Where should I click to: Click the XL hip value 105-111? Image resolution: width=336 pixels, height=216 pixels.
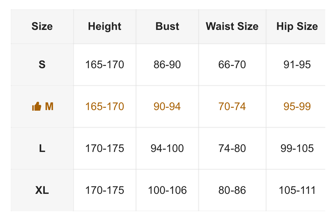coord(297,190)
